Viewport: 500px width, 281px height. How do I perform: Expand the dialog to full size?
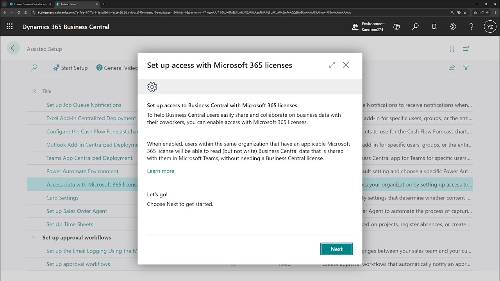pos(332,65)
